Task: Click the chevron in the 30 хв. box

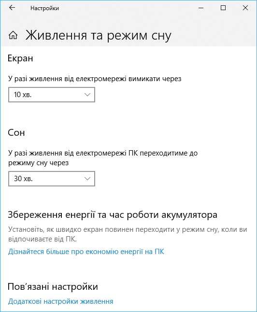Action: click(87, 179)
